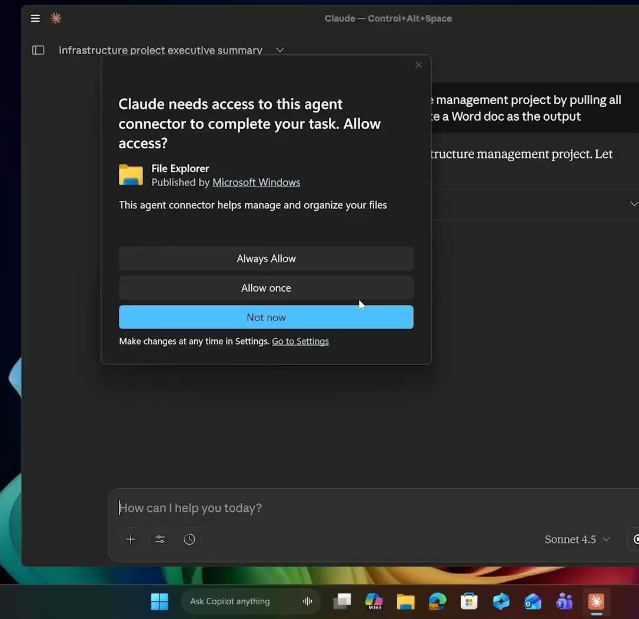
Task: Expand the Infrastructure project executive summary title dropdown
Action: click(279, 50)
